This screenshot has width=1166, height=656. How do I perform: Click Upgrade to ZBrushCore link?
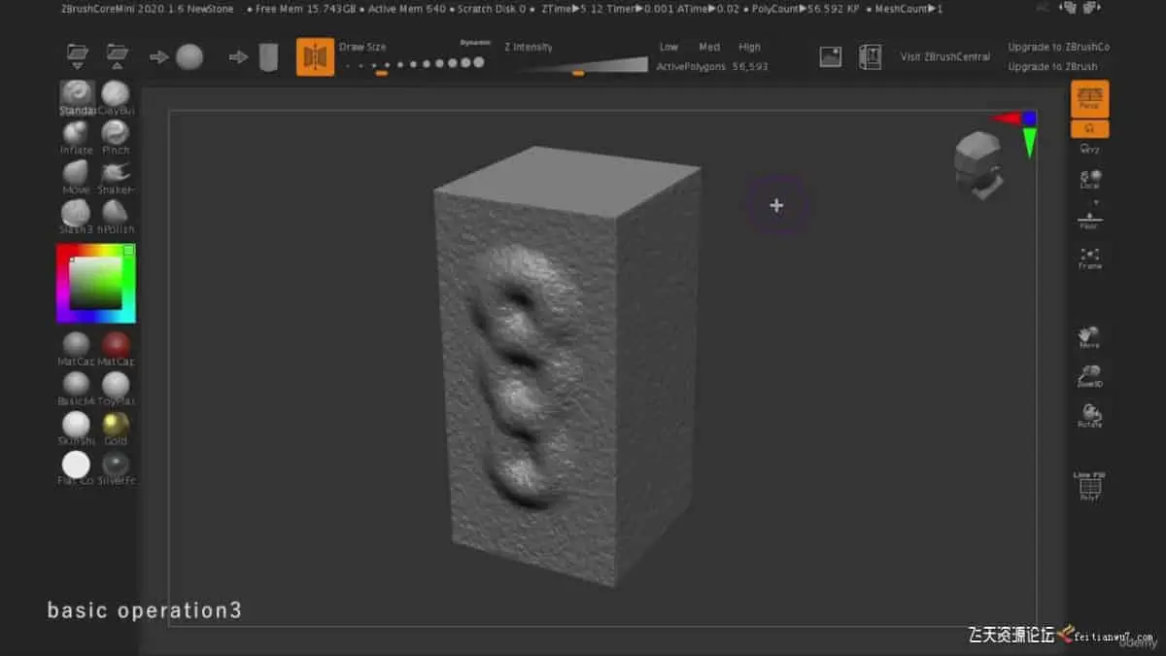(x=1058, y=47)
